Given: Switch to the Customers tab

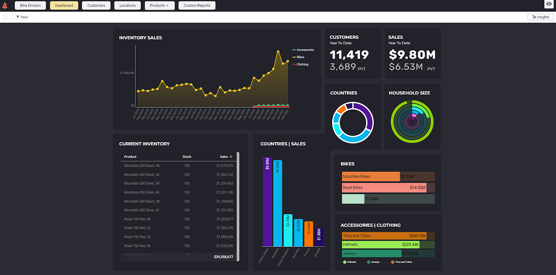Looking at the screenshot, I should click(x=96, y=5).
